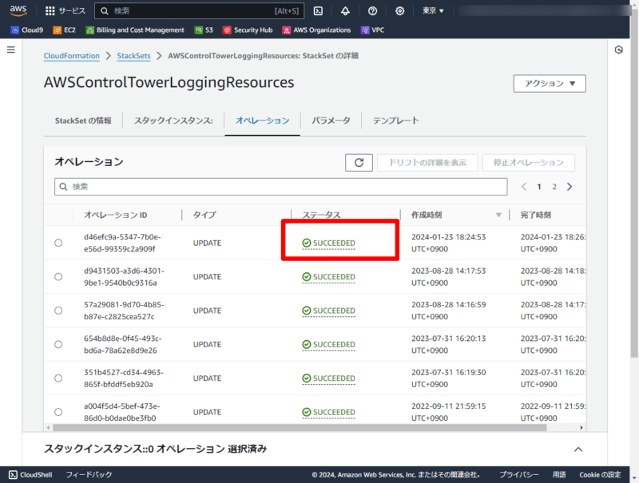Open the アクション dropdown menu

(549, 83)
